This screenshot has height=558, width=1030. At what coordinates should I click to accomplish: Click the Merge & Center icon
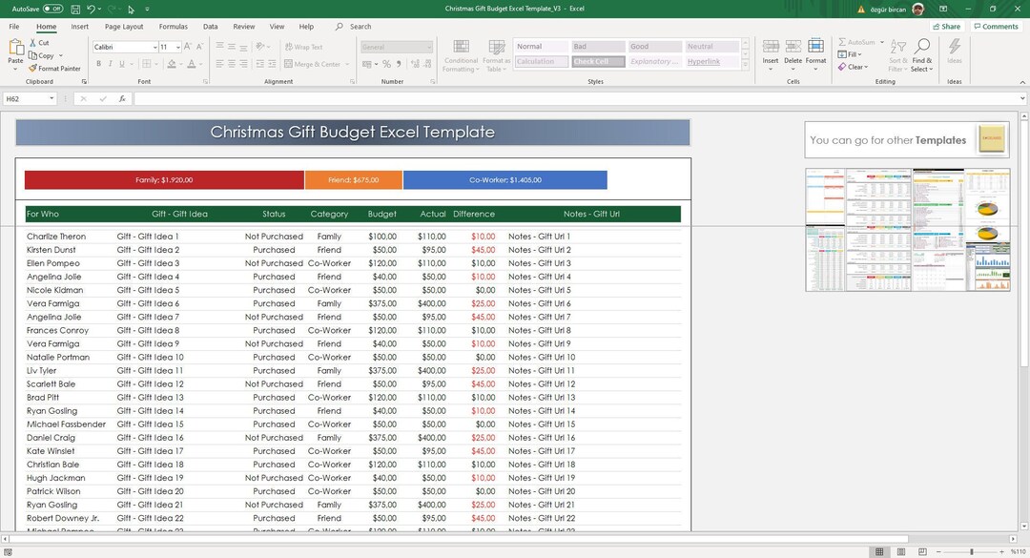pyautogui.click(x=305, y=63)
